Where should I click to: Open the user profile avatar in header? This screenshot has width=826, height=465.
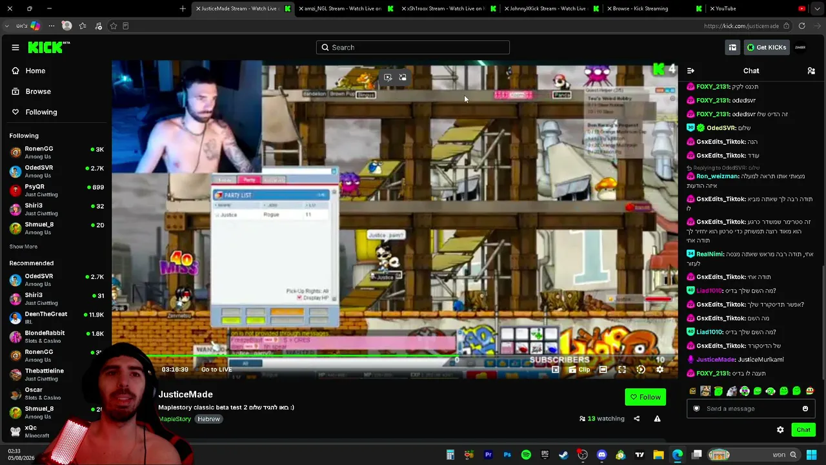800,47
